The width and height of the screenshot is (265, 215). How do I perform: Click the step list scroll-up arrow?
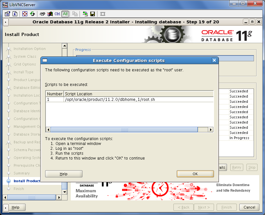pos(65,46)
